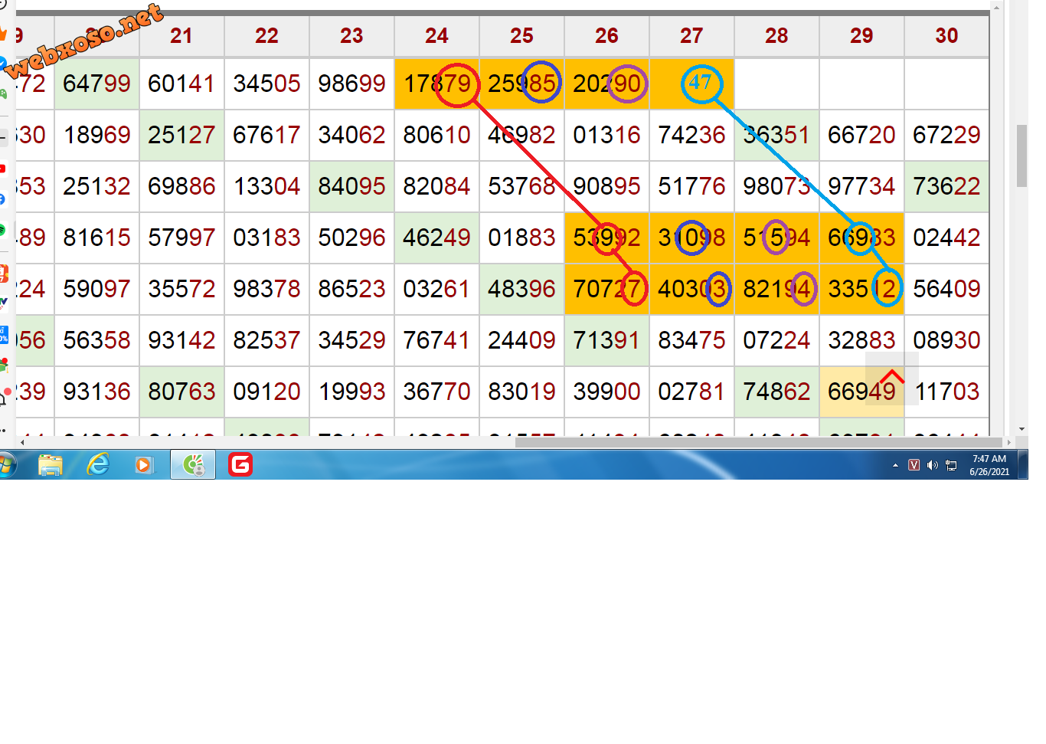Select column header 21
Screen dimensions: 1046x744
point(181,36)
